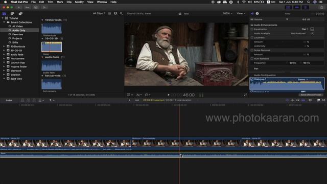Click the keyword editor key icon
The width and height of the screenshot is (327, 184).
pyautogui.click(x=27, y=7)
